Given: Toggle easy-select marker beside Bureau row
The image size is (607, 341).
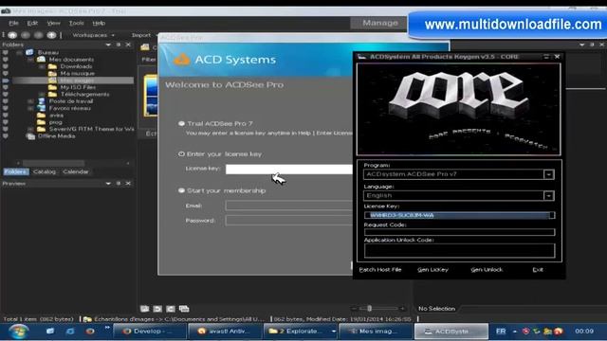Looking at the screenshot, I should click(x=5, y=53).
